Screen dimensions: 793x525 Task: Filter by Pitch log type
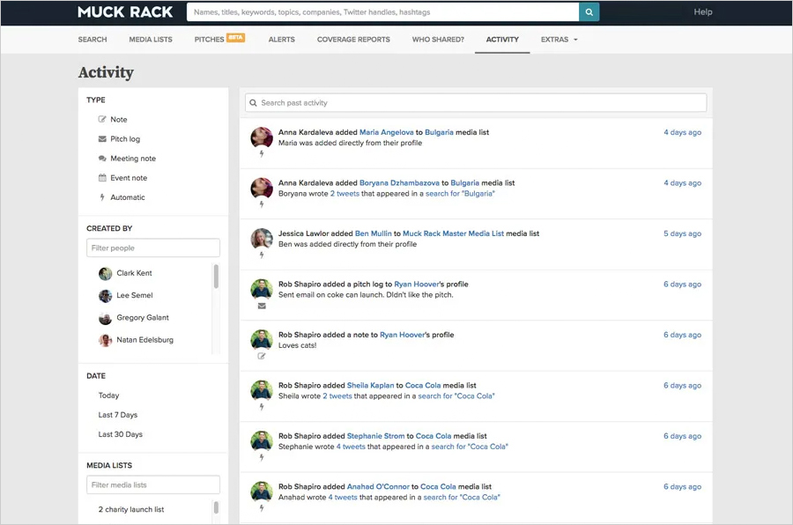point(125,139)
